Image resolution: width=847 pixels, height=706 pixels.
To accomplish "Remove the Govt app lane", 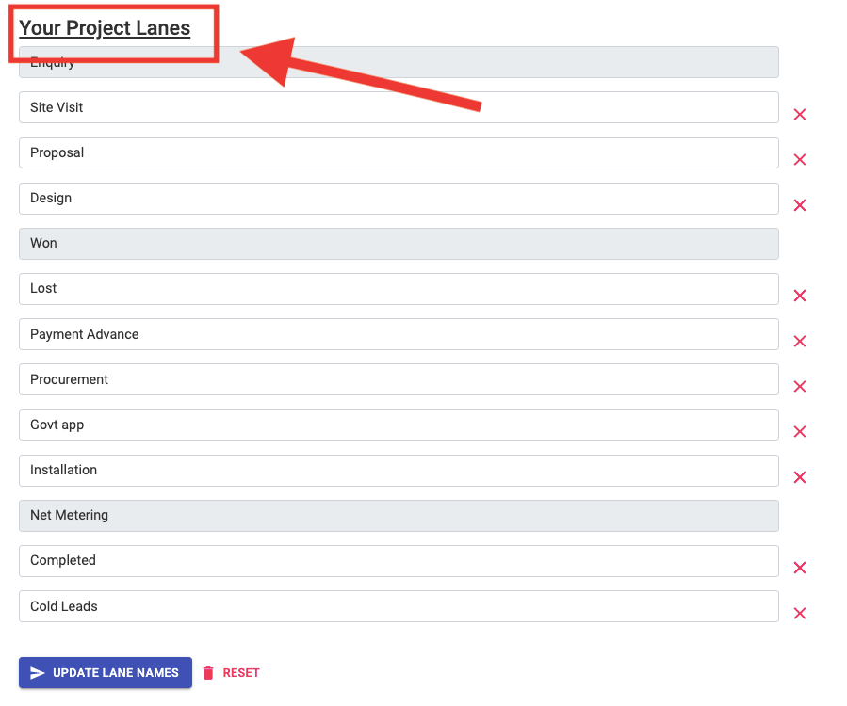I will pyautogui.click(x=800, y=432).
